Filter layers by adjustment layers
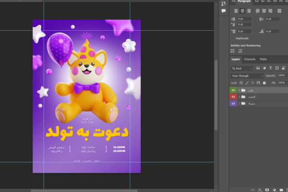 [264, 68]
